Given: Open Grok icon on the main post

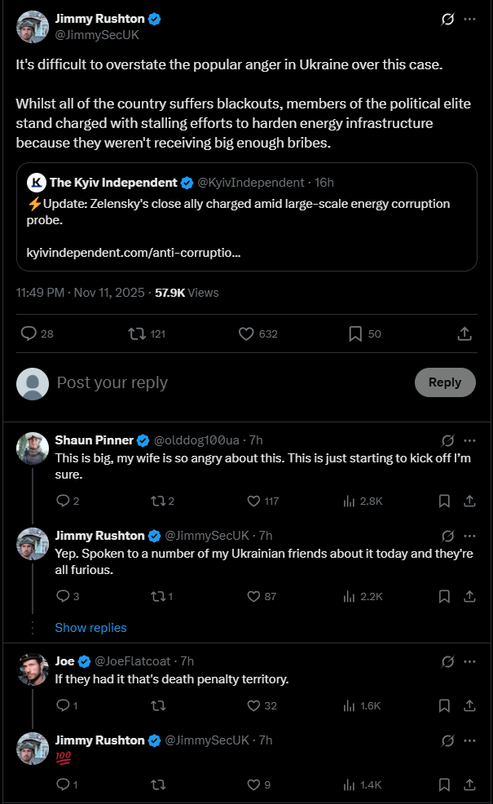Looking at the screenshot, I should (x=447, y=19).
